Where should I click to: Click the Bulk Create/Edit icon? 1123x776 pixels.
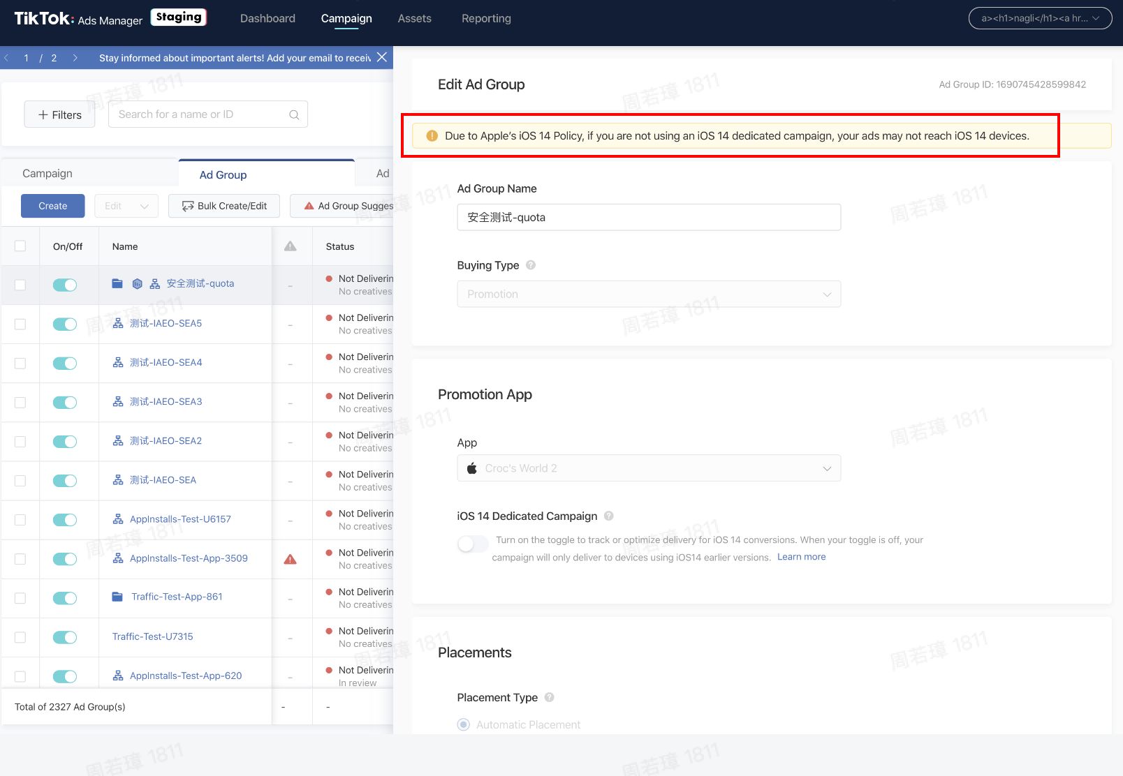188,205
